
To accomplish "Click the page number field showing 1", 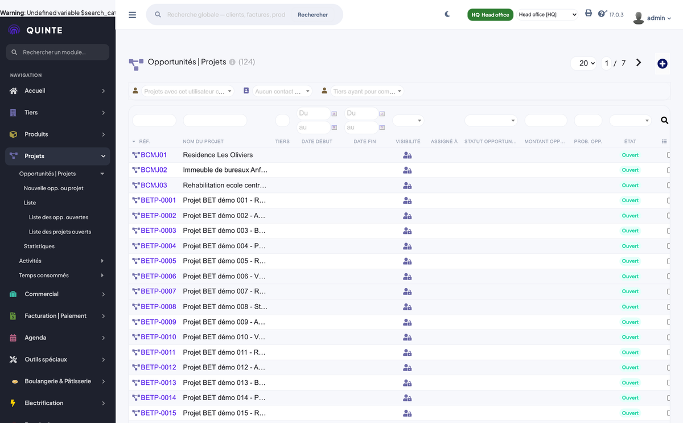I will coord(607,63).
